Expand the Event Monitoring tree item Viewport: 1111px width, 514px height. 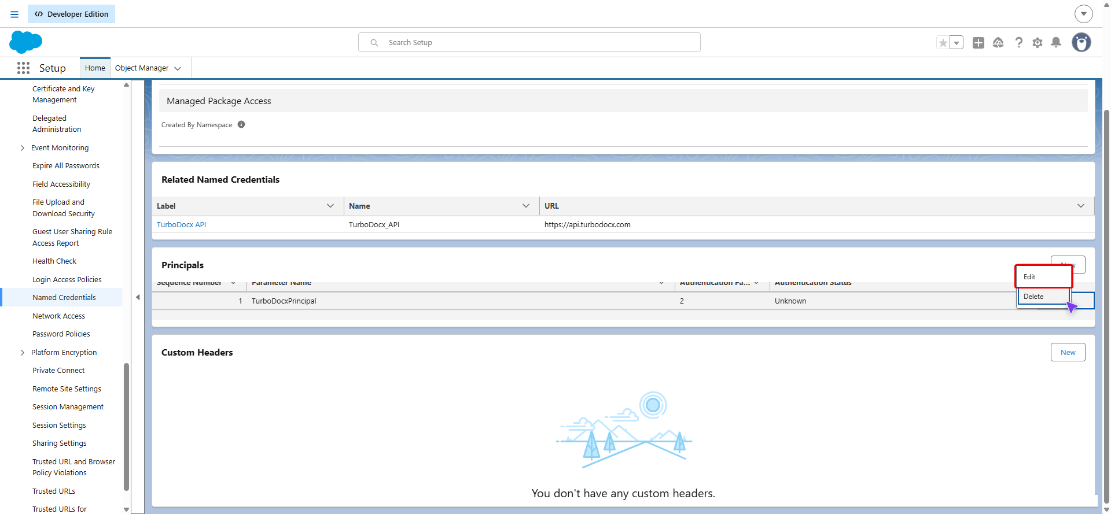tap(22, 148)
